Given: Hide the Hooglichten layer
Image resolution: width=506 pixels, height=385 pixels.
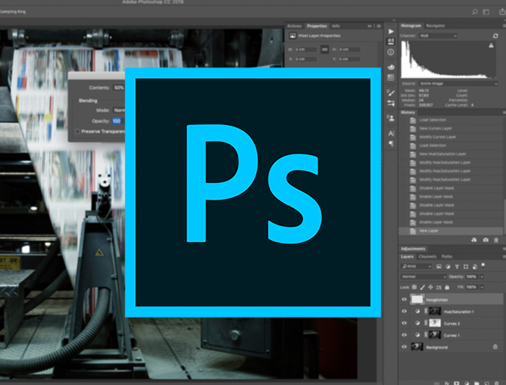Looking at the screenshot, I should (404, 299).
